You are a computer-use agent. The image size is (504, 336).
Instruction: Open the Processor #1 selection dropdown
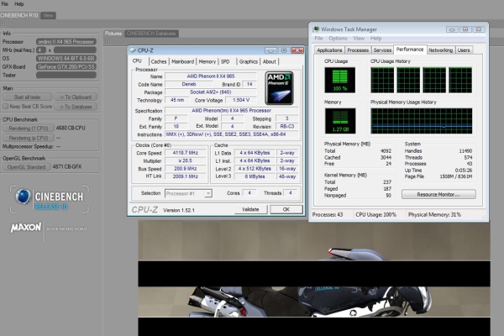(187, 192)
